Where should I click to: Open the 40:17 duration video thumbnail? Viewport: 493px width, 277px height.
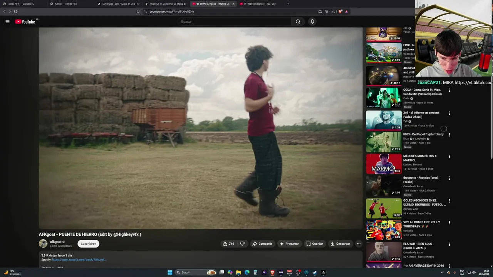pyautogui.click(x=384, y=75)
